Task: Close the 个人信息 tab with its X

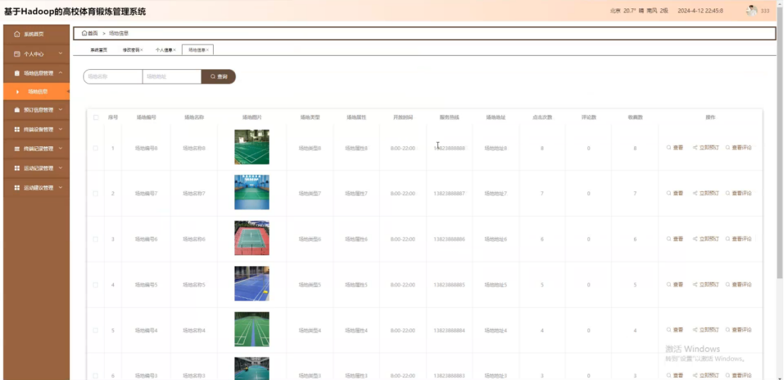Action: click(x=175, y=50)
